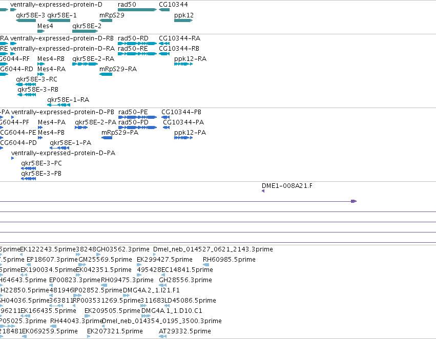
Task: Select the qkr58E-3 gene glyph
Action: 26,20
